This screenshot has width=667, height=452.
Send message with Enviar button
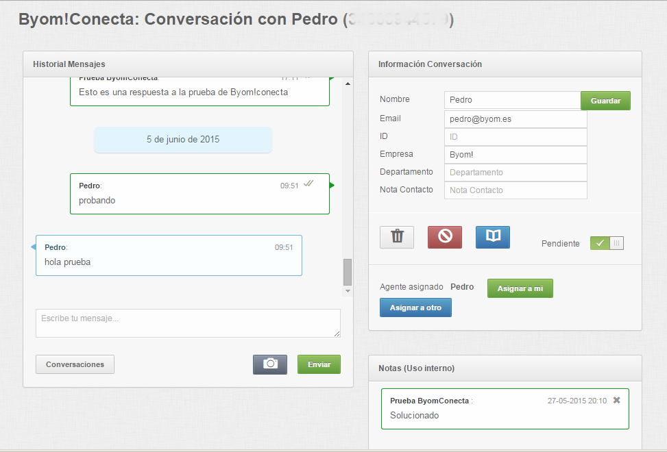pos(319,364)
